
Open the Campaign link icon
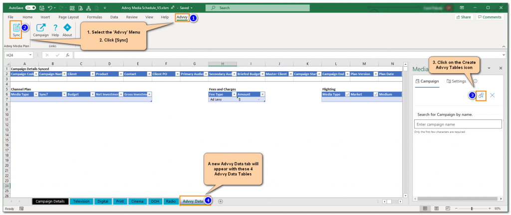tap(41, 29)
